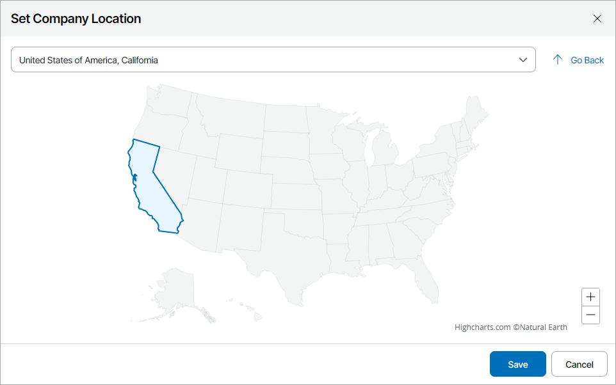Click the plus control beside the minus

click(590, 297)
